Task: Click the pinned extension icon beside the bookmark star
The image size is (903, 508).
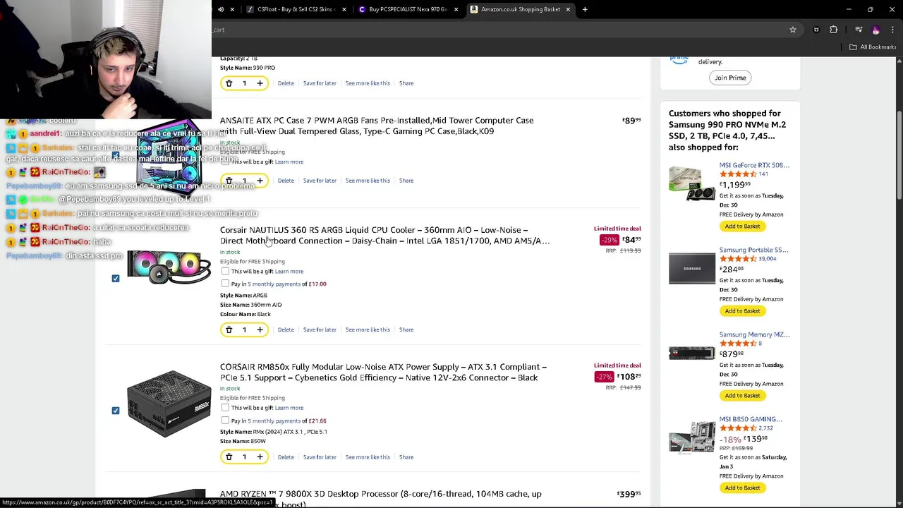Action: click(x=816, y=30)
